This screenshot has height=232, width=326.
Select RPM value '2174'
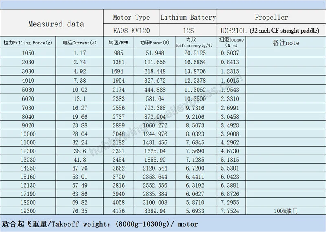click(x=119, y=89)
